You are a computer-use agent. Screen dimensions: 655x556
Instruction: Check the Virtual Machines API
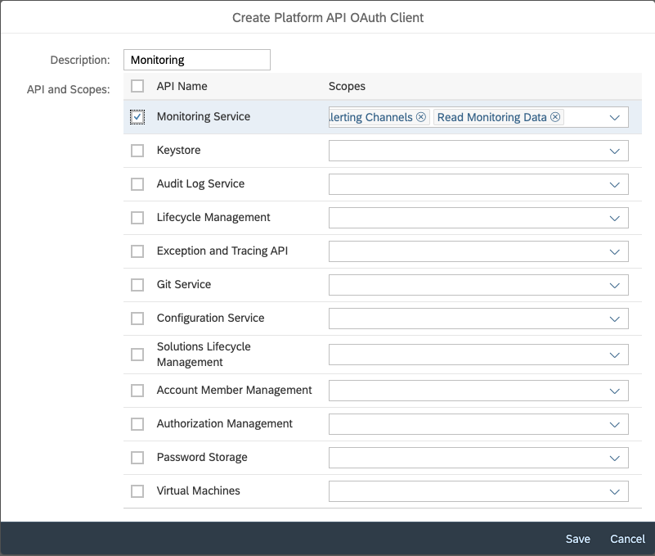[137, 490]
